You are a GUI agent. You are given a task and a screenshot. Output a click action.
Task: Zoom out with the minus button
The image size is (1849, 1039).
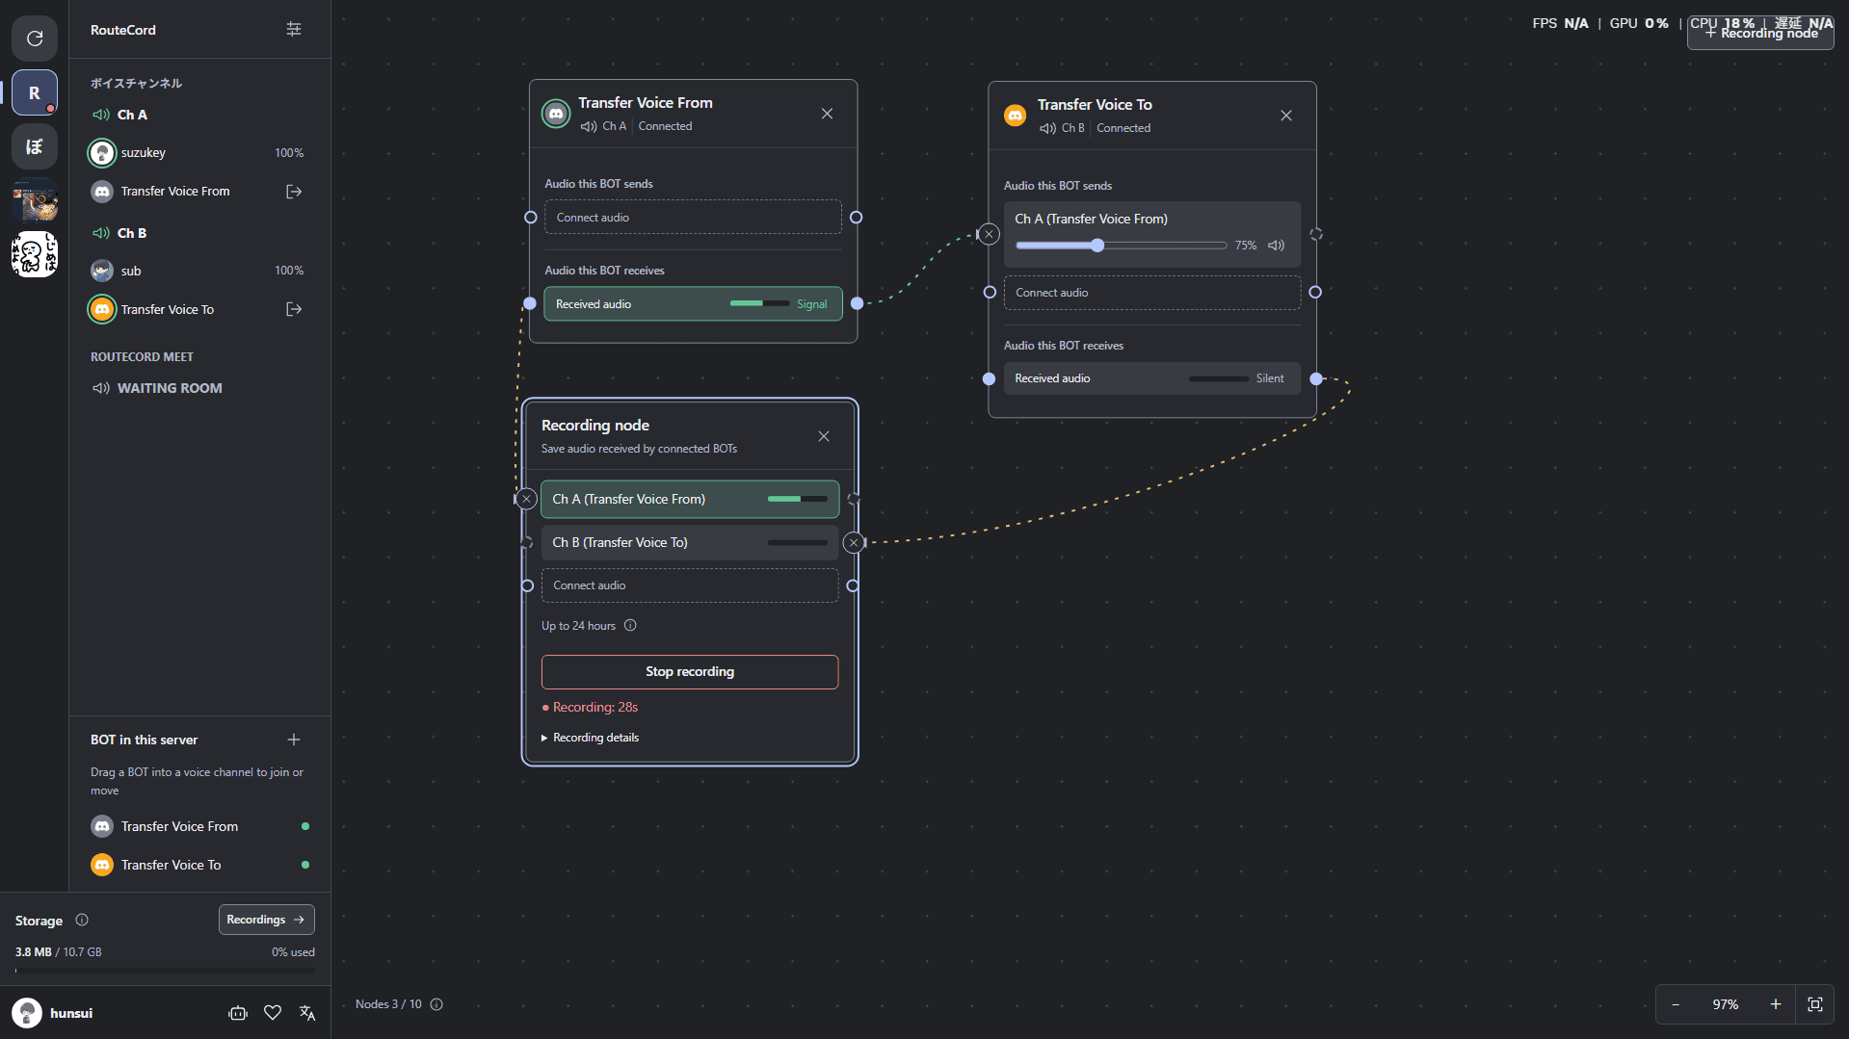1676,1004
